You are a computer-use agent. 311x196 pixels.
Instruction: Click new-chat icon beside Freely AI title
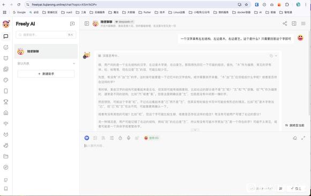[72, 24]
